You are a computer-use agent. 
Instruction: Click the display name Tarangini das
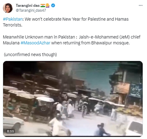(x=28, y=6)
